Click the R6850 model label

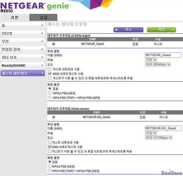7,11
